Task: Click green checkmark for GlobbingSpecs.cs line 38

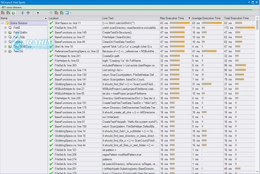Action: [x=51, y=84]
